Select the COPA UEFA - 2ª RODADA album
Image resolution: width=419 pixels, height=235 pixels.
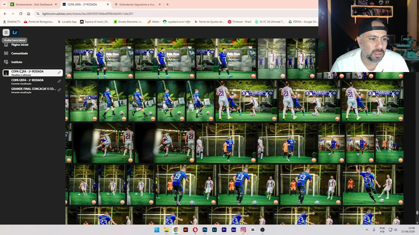click(33, 73)
